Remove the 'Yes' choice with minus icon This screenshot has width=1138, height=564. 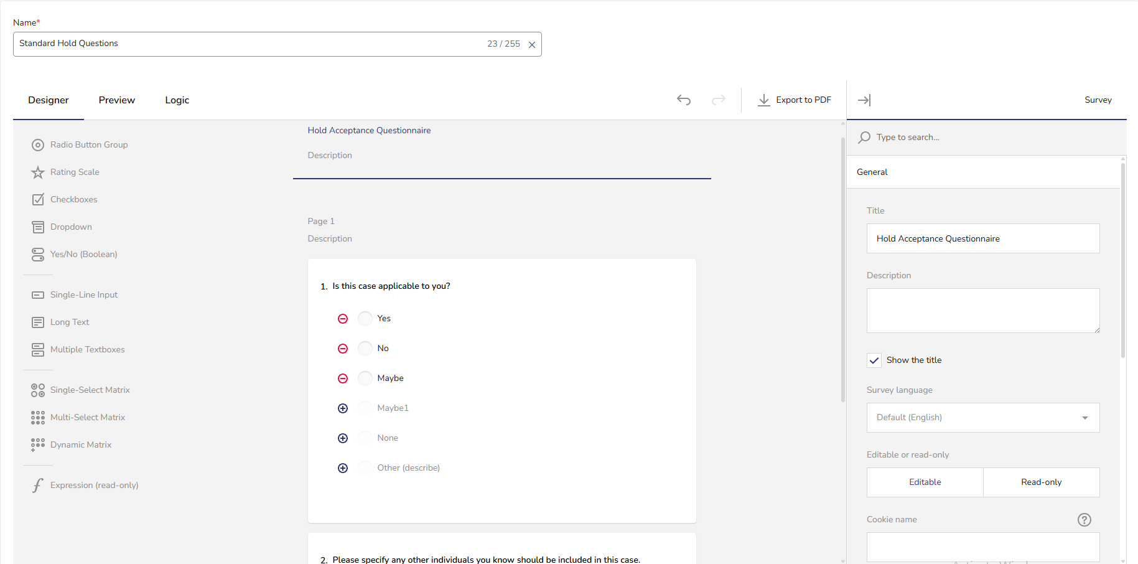[x=343, y=319]
